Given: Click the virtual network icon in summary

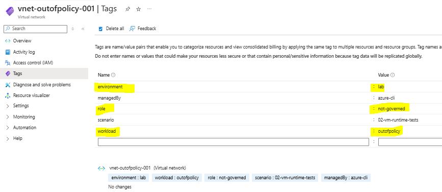Looking at the screenshot, I should click(101, 169).
